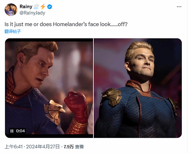This screenshot has width=189, height=153.
Task: Pause the video with the pause icon
Action: (x=12, y=131)
